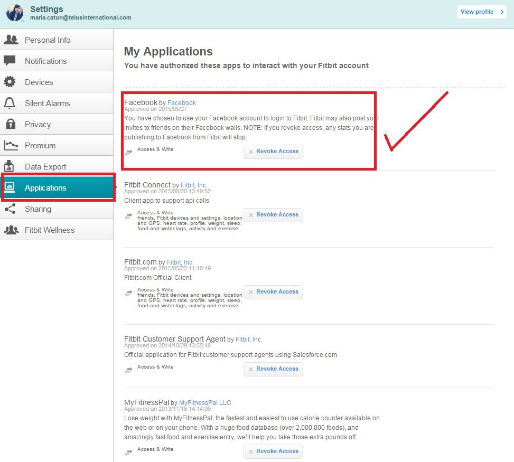Open the Fitbit Wellness section
The height and width of the screenshot is (462, 514).
[x=57, y=230]
